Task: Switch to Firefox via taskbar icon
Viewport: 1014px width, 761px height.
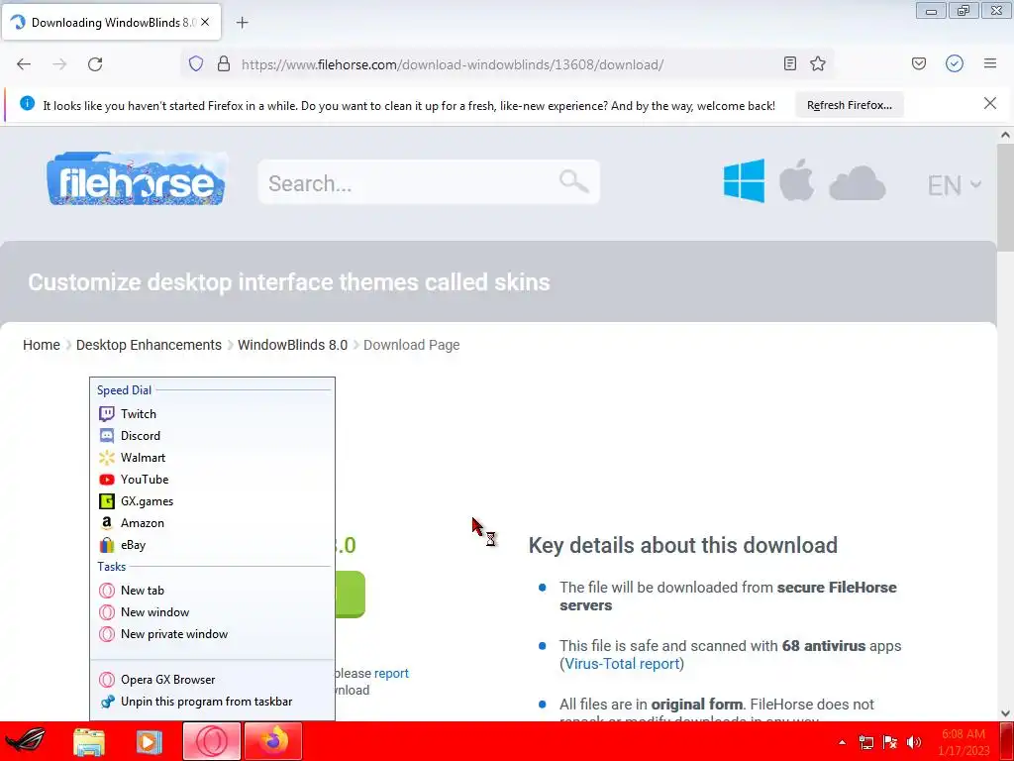Action: click(x=272, y=741)
